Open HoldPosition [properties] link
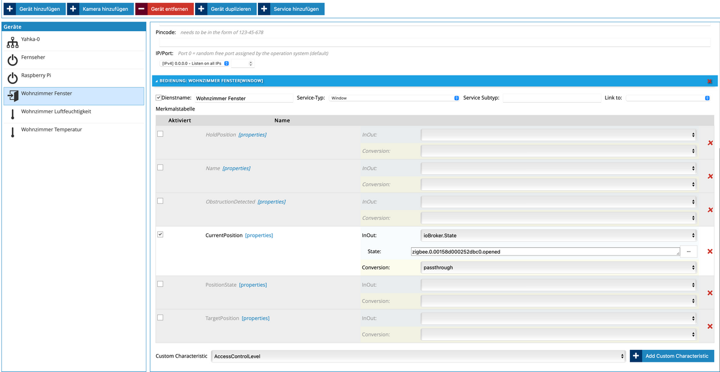Viewport: 720px width, 372px height. (253, 135)
